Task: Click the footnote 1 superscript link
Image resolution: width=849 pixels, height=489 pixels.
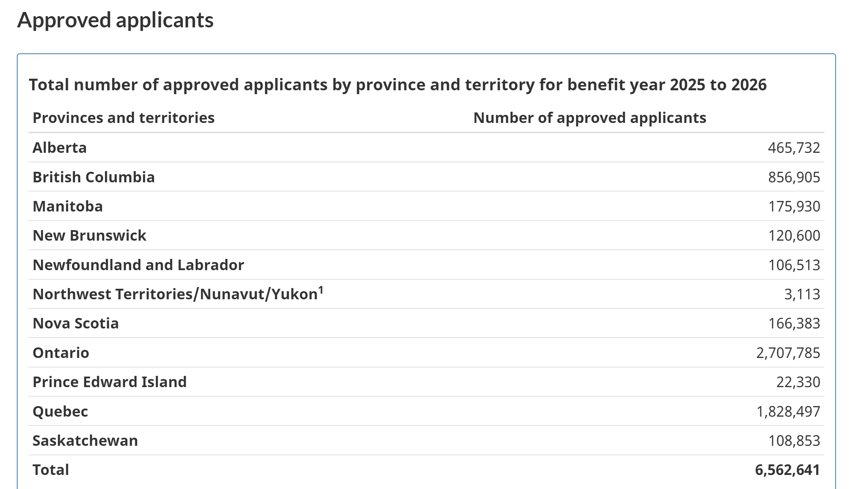Action: [321, 291]
